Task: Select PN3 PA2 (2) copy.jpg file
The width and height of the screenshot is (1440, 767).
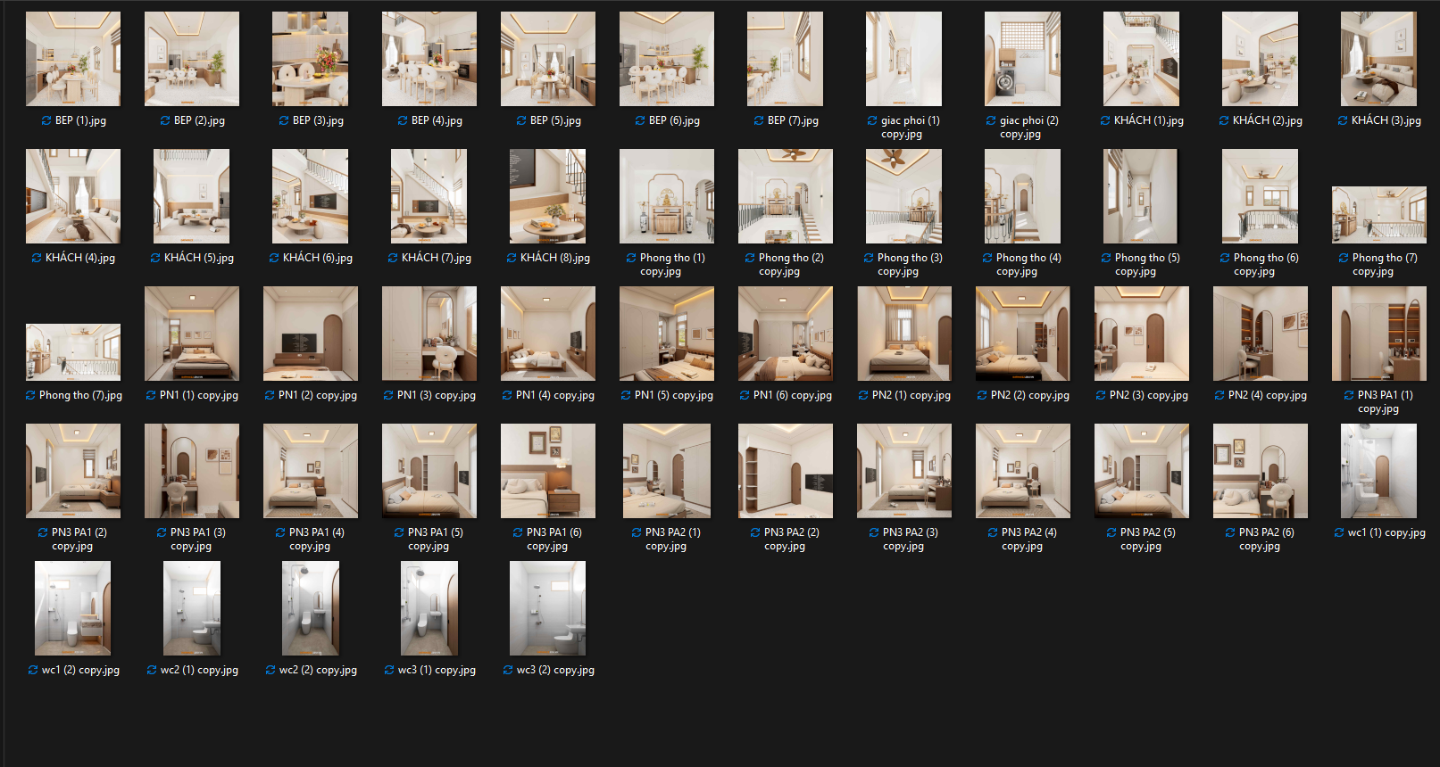Action: coord(786,471)
